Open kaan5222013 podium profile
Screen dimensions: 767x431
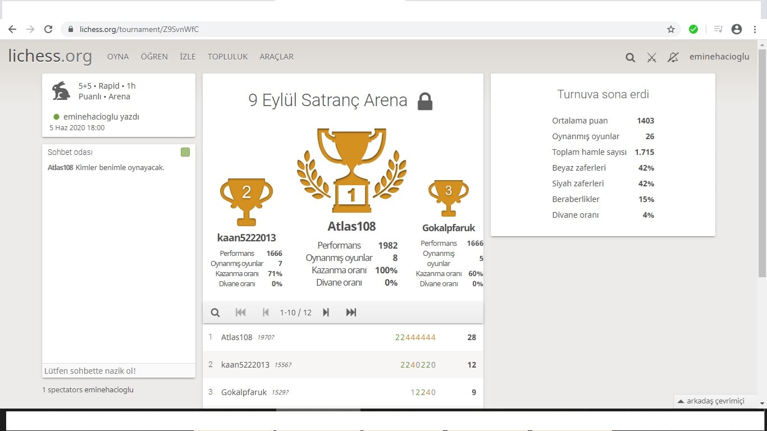(x=246, y=237)
